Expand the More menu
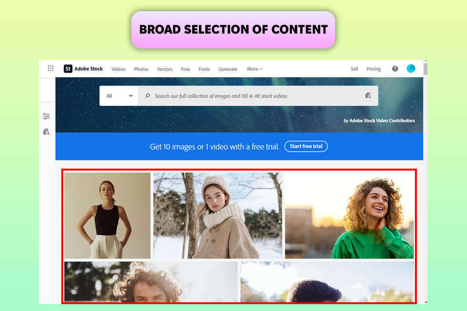The height and width of the screenshot is (311, 467). 254,69
